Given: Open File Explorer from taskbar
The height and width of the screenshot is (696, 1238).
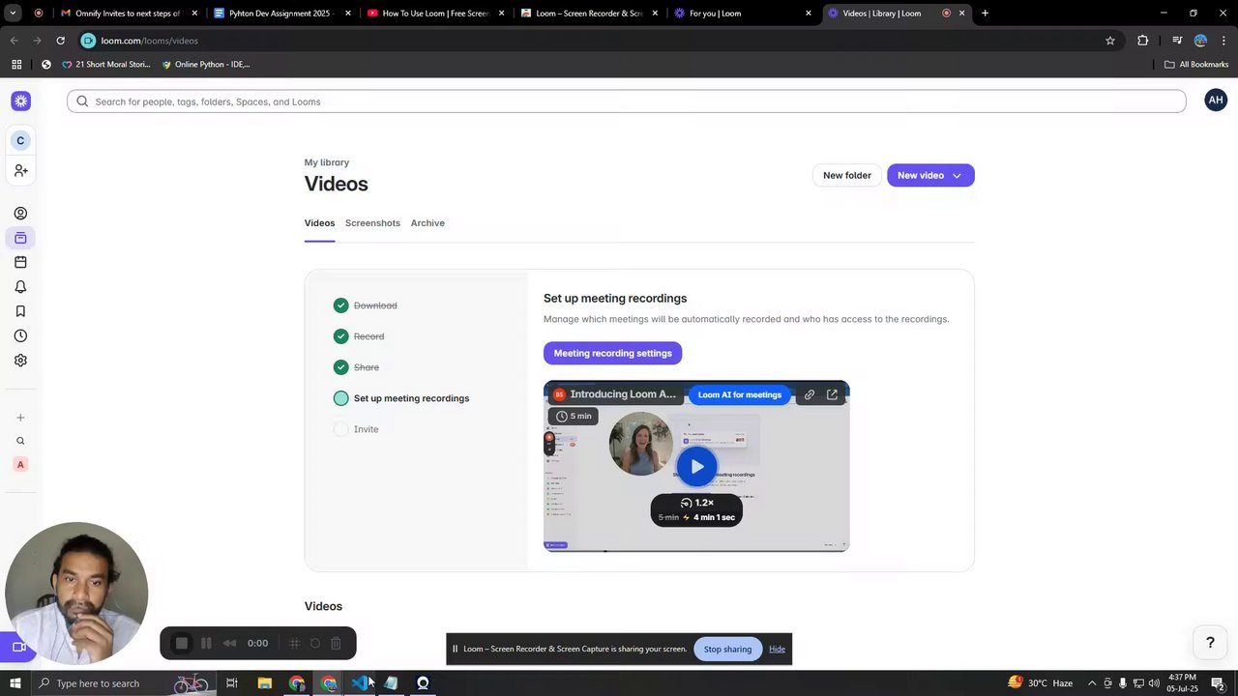Looking at the screenshot, I should pos(264,683).
